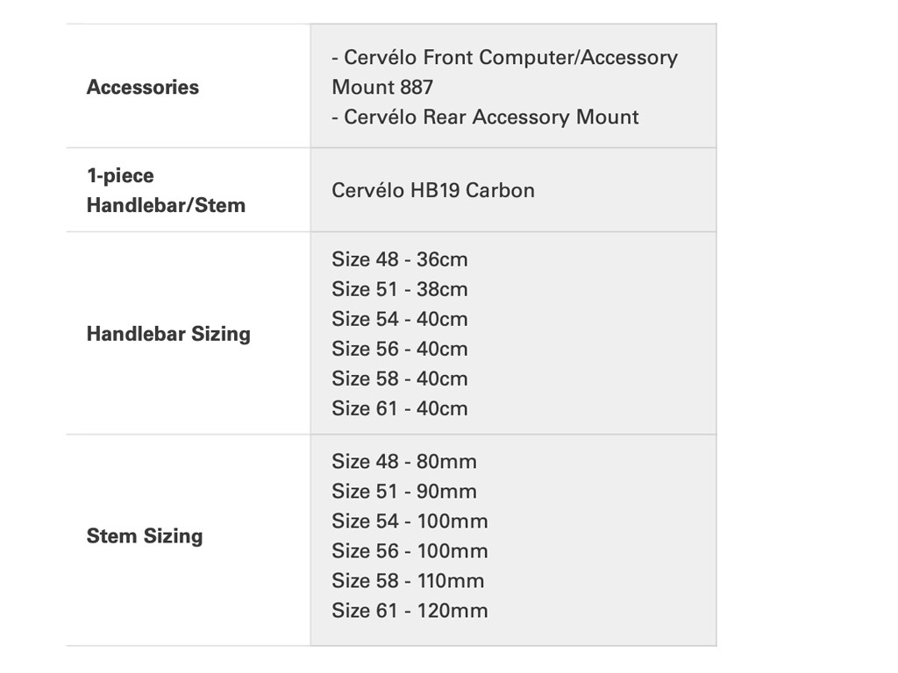The height and width of the screenshot is (673, 898).
Task: Click the 1-piece Handlebar/Stem label
Action: [166, 190]
